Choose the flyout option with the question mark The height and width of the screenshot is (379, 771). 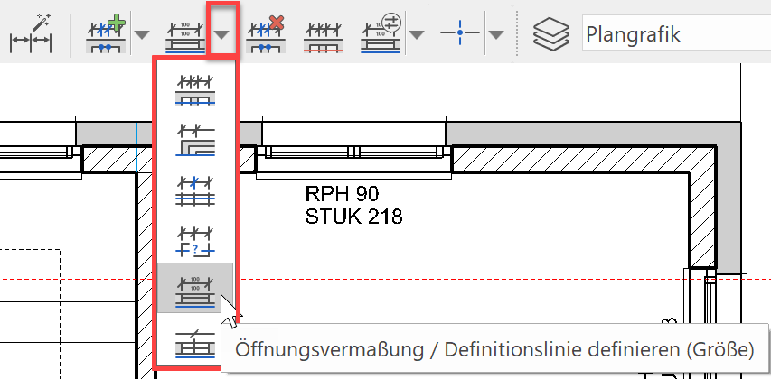point(195,238)
